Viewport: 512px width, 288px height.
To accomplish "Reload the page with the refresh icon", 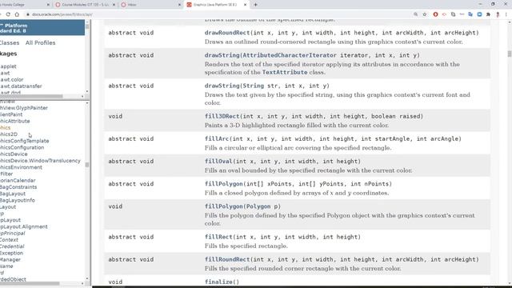I will pyautogui.click(x=8, y=14).
